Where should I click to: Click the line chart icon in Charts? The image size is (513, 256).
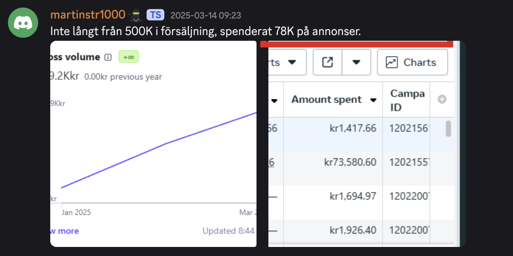[x=392, y=62]
